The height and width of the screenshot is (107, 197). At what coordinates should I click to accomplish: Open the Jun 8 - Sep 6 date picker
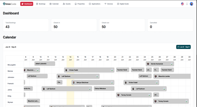183,47
